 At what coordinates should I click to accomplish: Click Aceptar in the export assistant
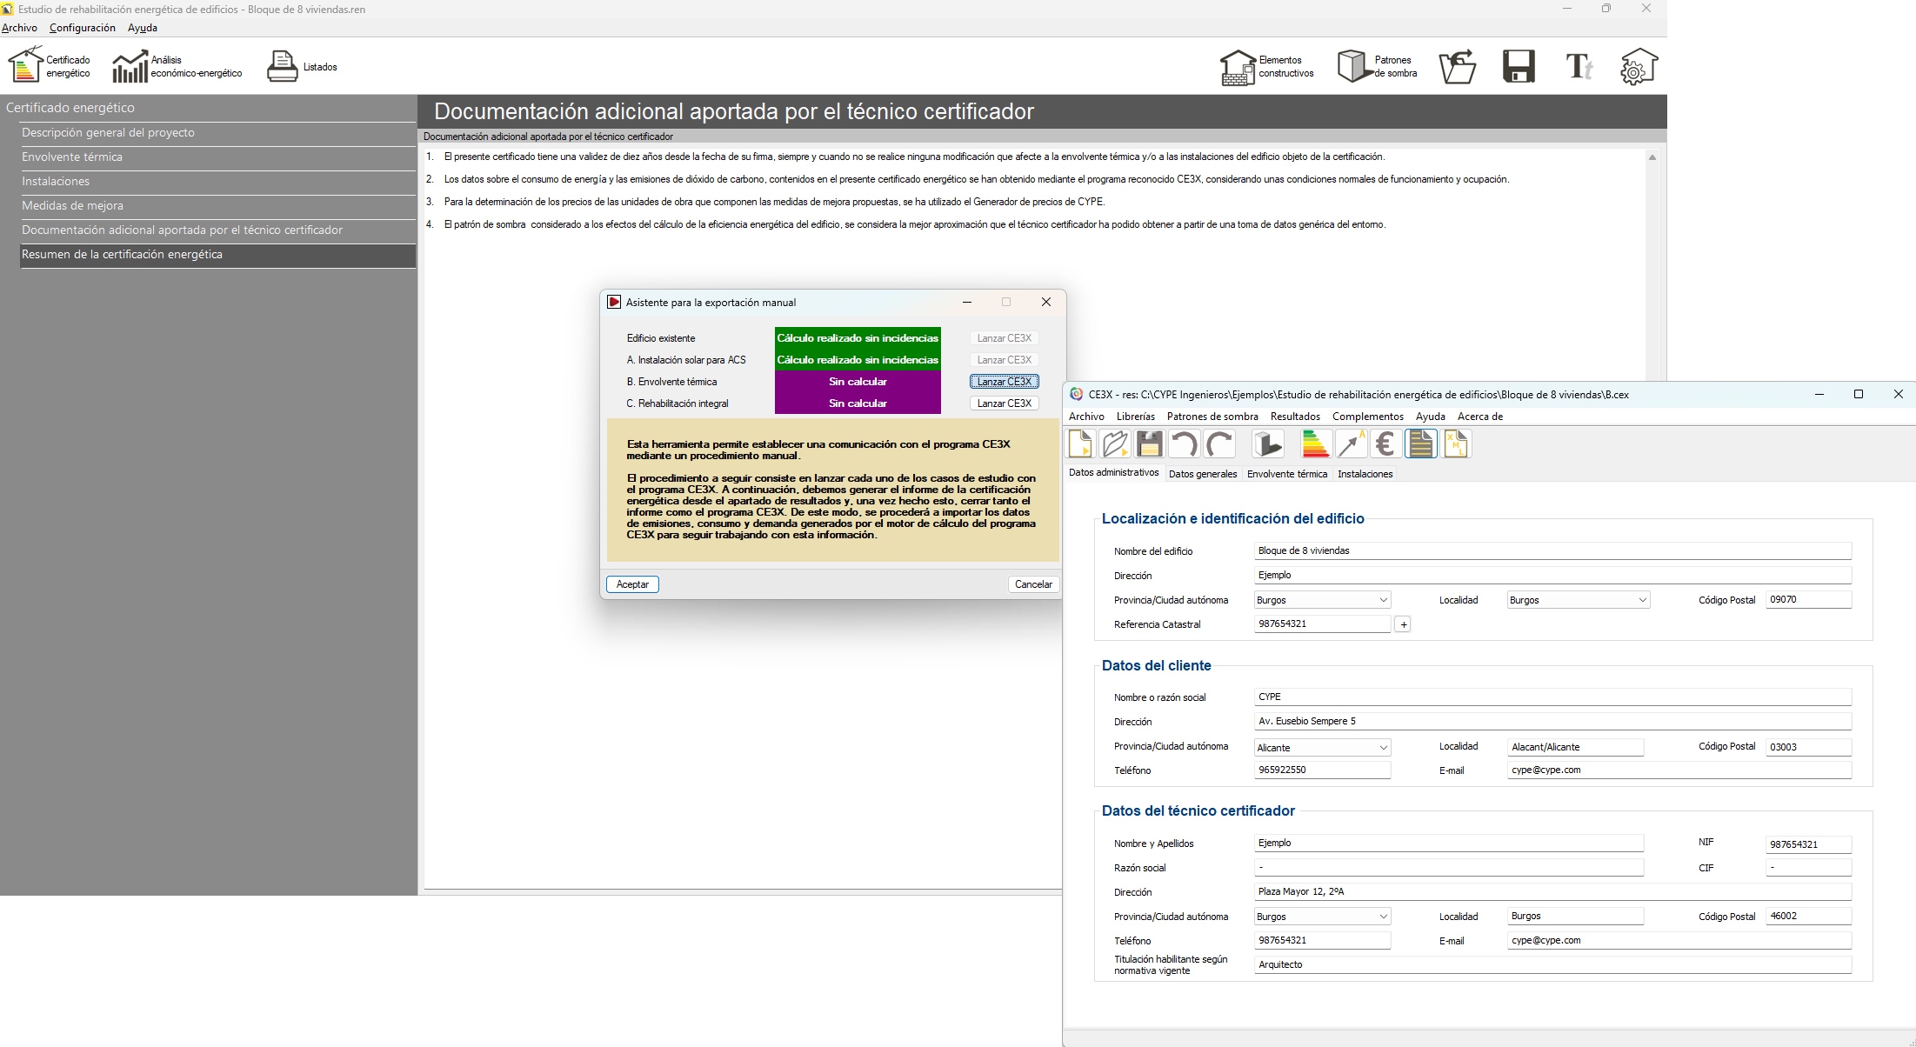(x=632, y=584)
